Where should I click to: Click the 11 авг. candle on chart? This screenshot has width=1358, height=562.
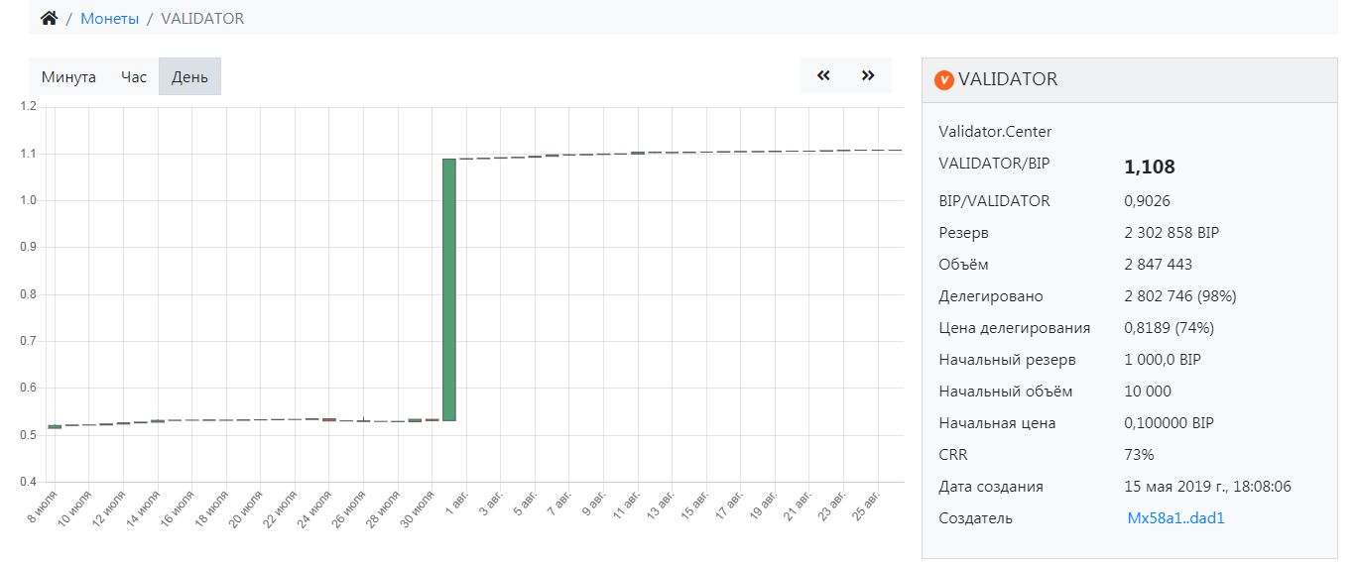point(638,153)
